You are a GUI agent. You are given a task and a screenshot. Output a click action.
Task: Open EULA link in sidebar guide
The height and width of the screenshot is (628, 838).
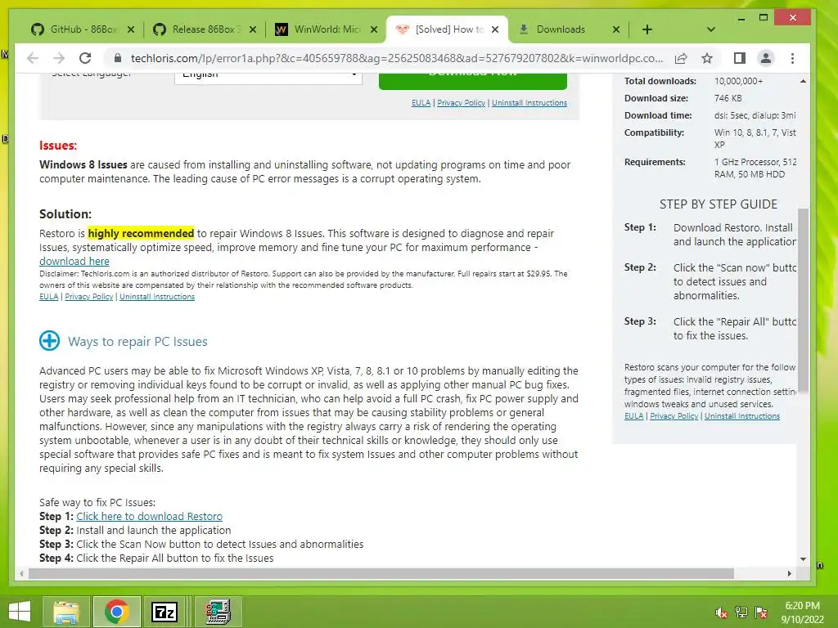tap(634, 416)
